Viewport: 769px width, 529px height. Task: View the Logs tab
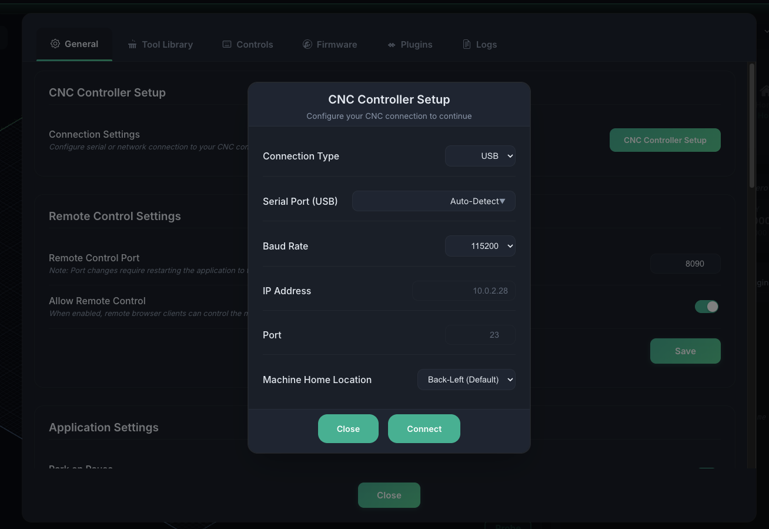[480, 44]
